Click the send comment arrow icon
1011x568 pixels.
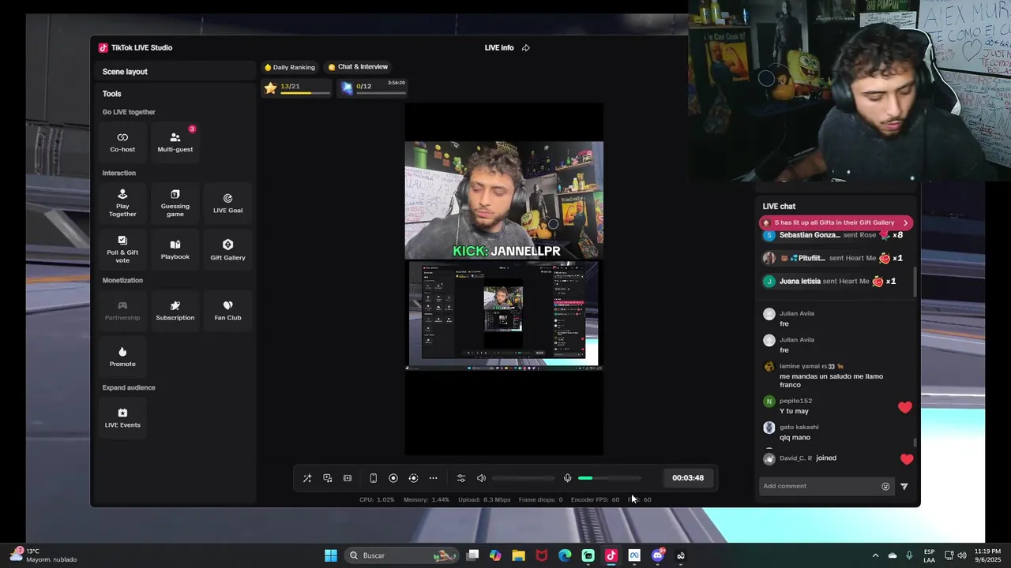(x=904, y=486)
